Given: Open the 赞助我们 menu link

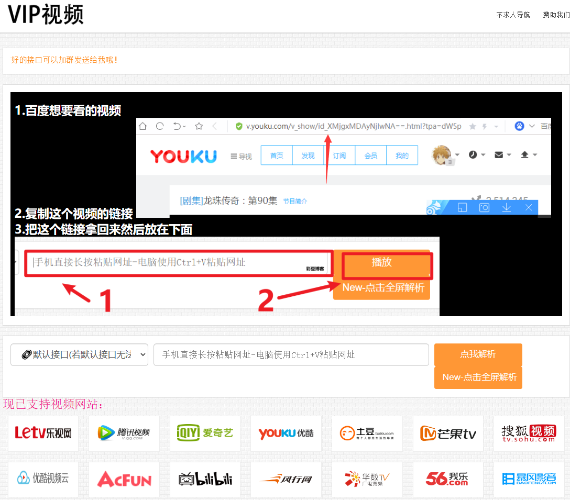Looking at the screenshot, I should tap(556, 15).
